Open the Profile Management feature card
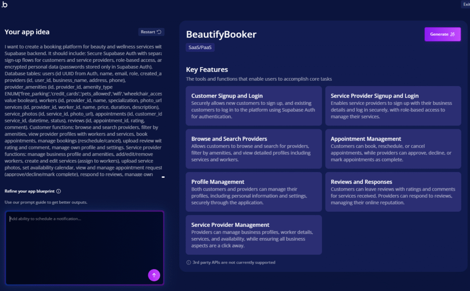This screenshot has height=291, width=470. (x=254, y=192)
